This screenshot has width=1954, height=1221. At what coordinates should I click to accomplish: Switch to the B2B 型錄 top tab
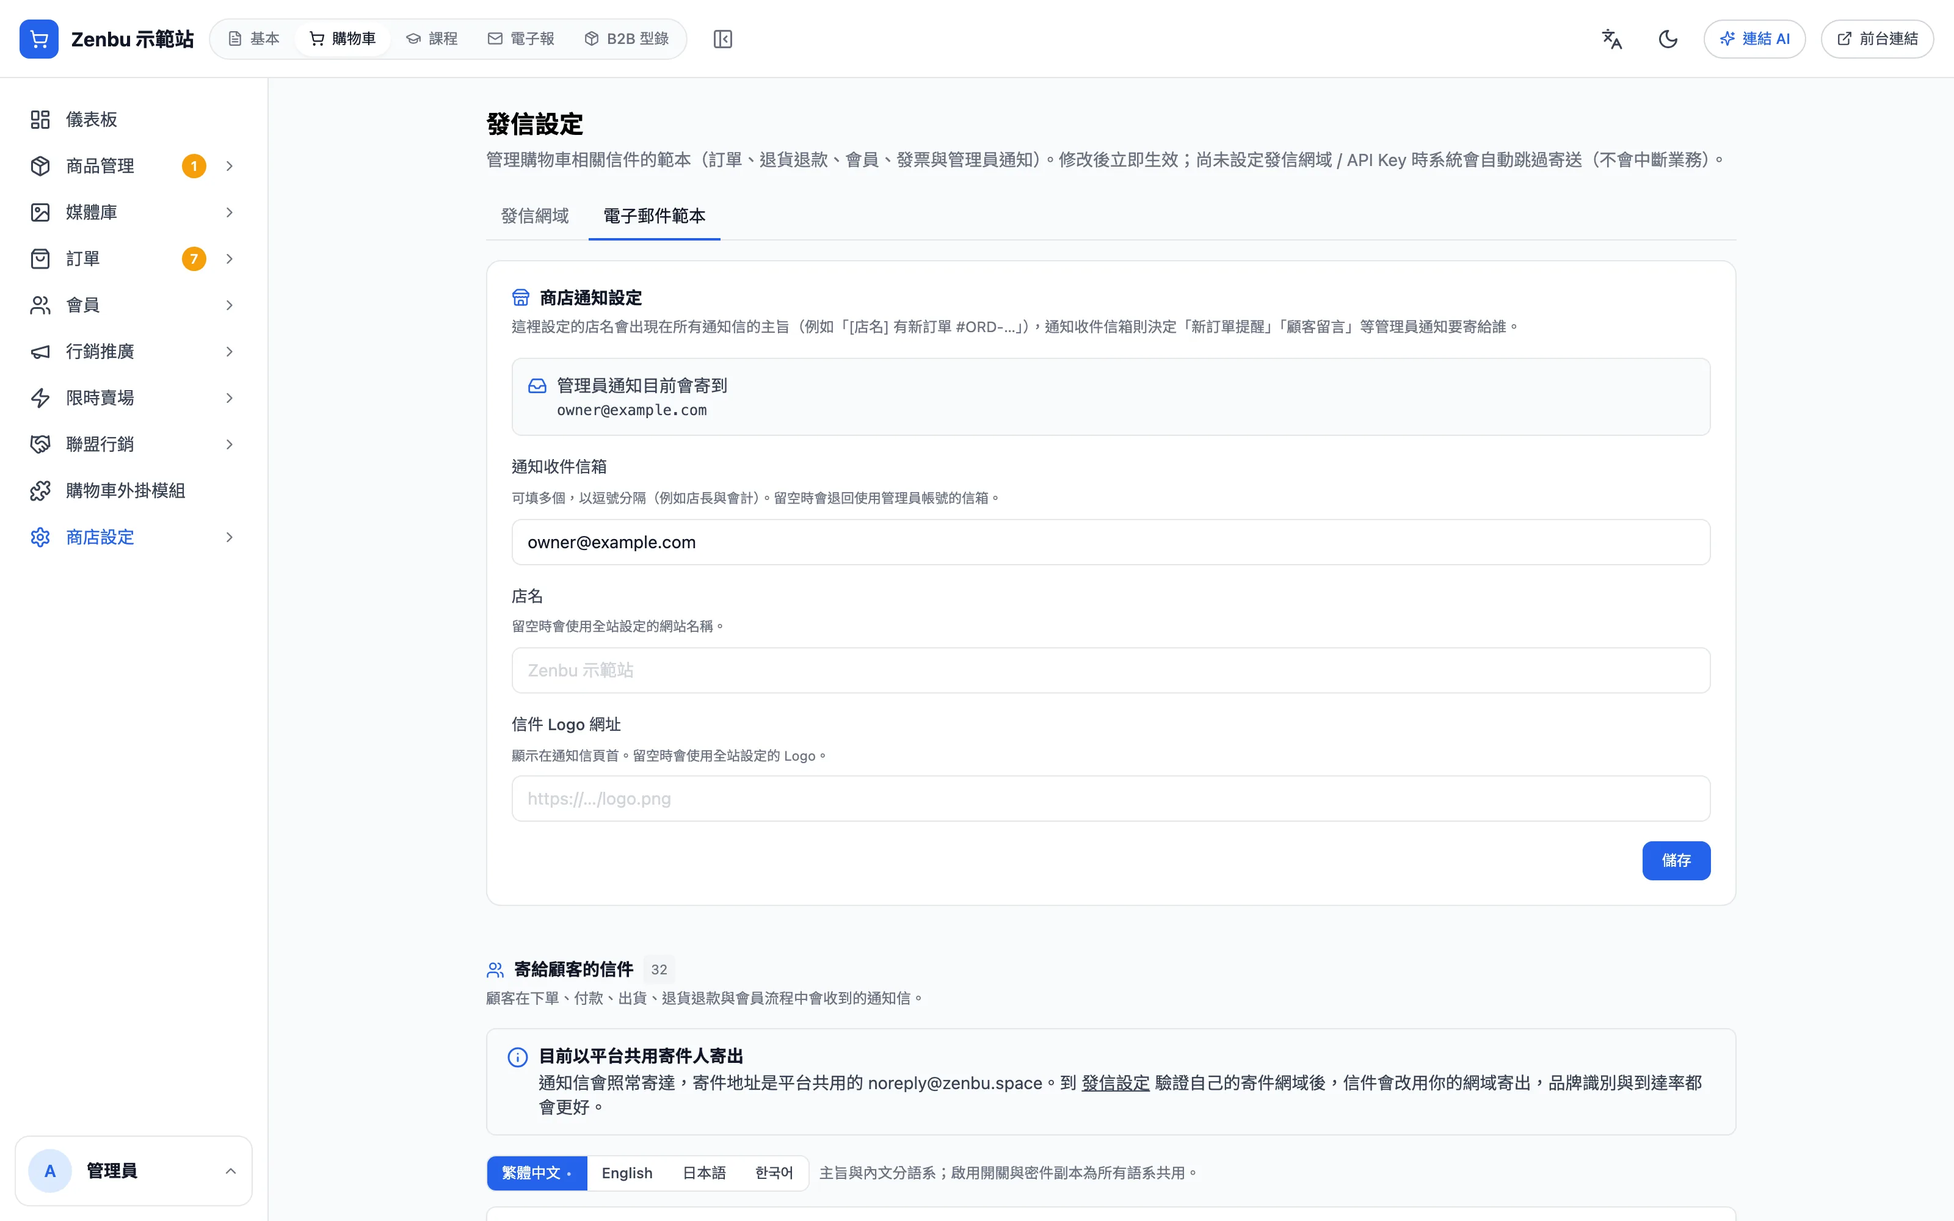627,38
